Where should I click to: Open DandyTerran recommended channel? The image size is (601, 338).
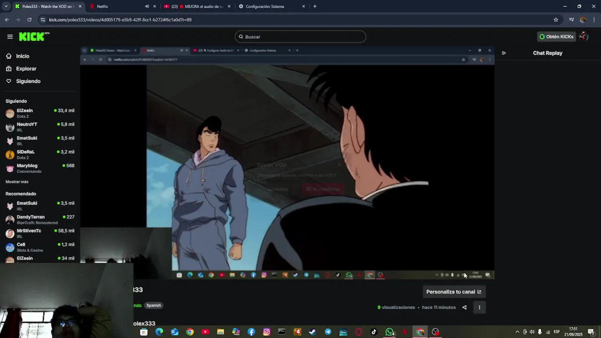click(x=39, y=220)
